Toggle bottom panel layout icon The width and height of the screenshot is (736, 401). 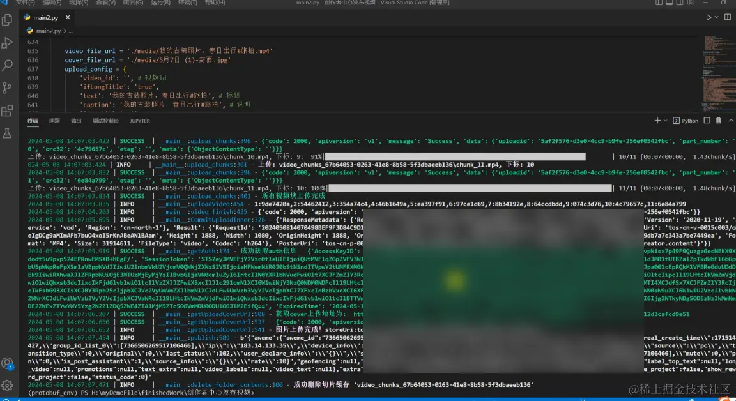[x=670, y=3]
